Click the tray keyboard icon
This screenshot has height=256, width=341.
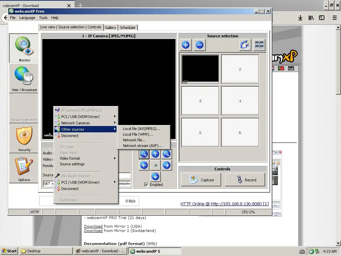click(302, 251)
